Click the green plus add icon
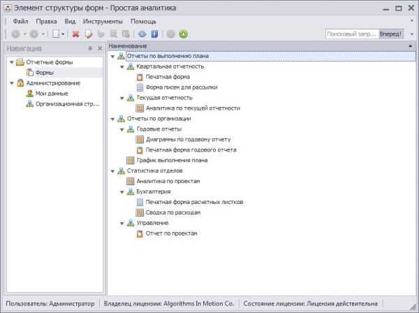 coord(183,34)
